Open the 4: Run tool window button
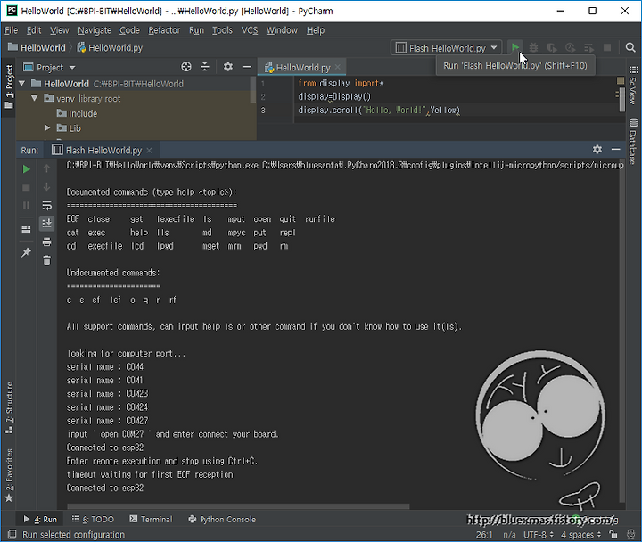The width and height of the screenshot is (642, 542). tap(40, 519)
